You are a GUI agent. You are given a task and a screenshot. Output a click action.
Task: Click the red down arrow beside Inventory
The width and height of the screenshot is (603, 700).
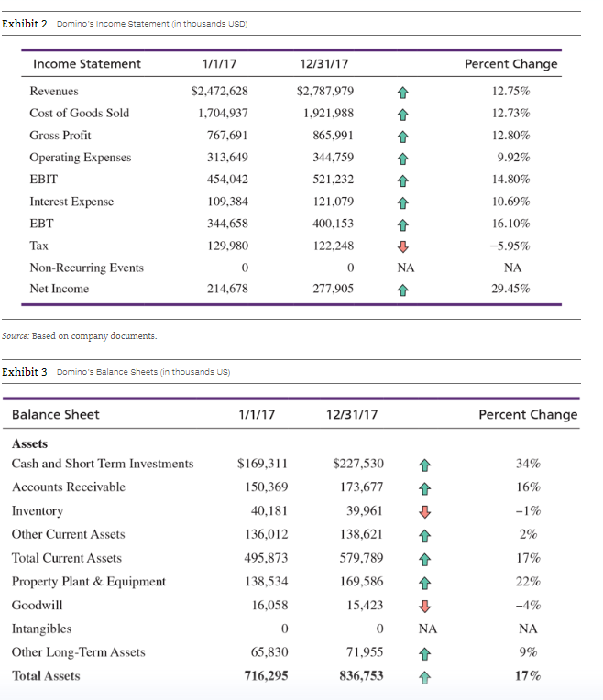(x=424, y=511)
